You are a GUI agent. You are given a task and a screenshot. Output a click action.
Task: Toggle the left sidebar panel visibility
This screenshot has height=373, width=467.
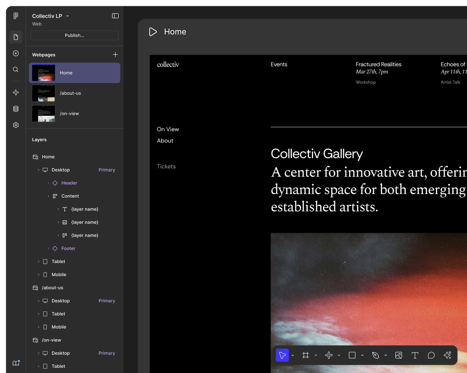(115, 16)
